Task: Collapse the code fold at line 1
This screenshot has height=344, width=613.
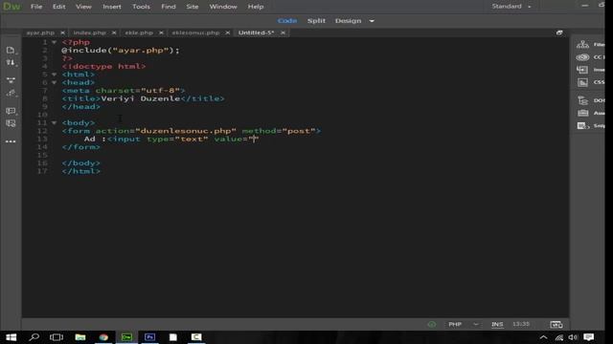Action: coord(55,42)
